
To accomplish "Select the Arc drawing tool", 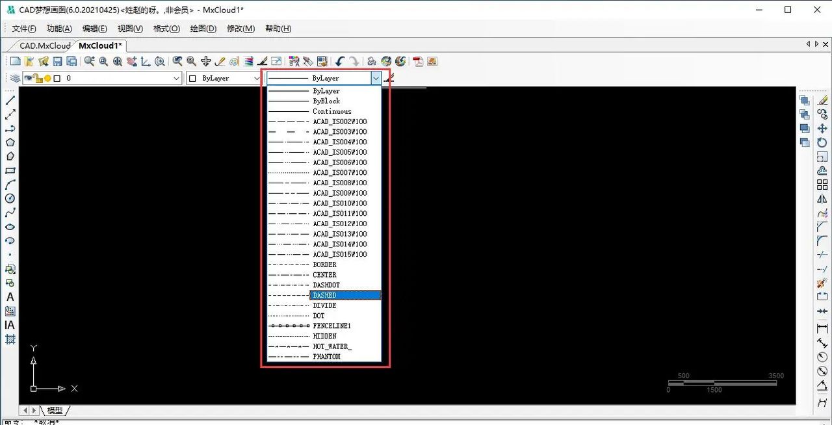I will (x=10, y=185).
